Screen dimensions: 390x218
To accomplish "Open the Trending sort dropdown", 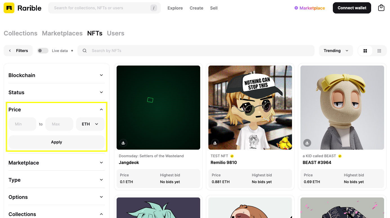I will [x=336, y=51].
